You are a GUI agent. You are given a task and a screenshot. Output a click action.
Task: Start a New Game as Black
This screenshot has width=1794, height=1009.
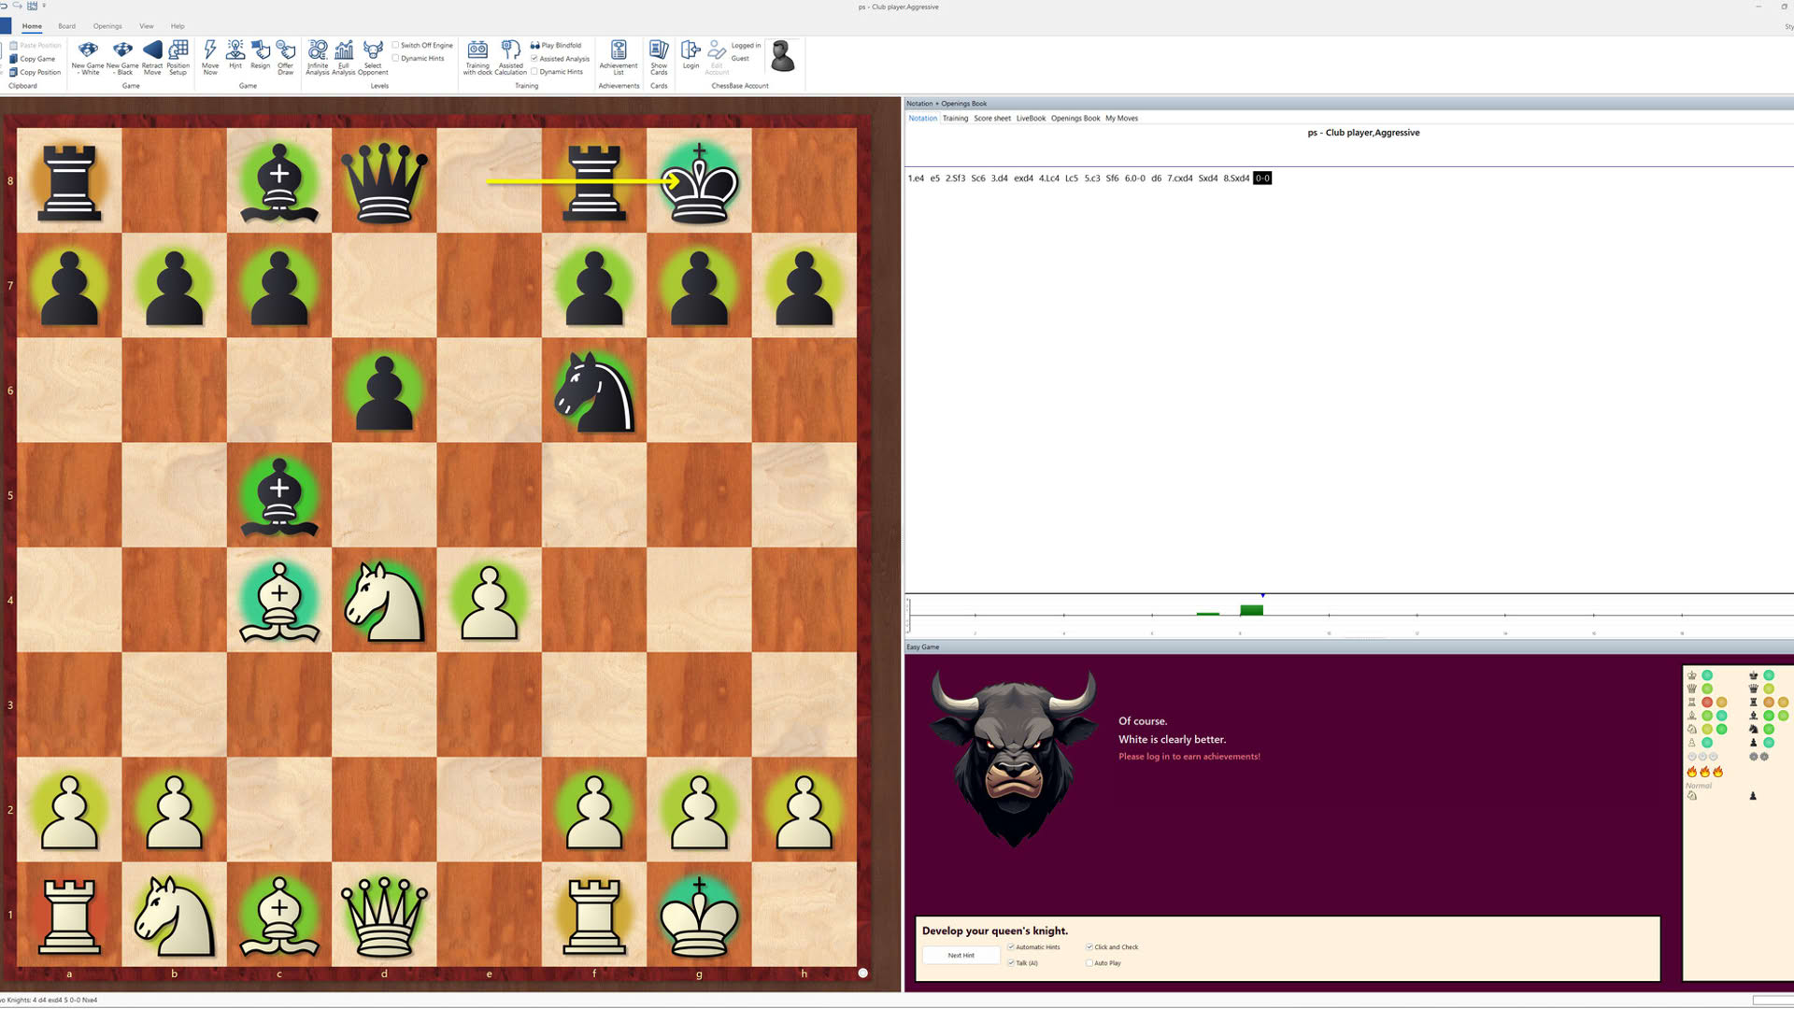122,56
